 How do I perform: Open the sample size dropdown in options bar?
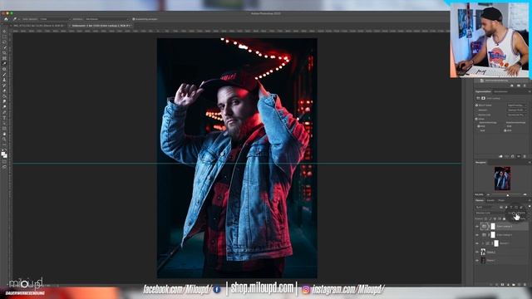[55, 19]
